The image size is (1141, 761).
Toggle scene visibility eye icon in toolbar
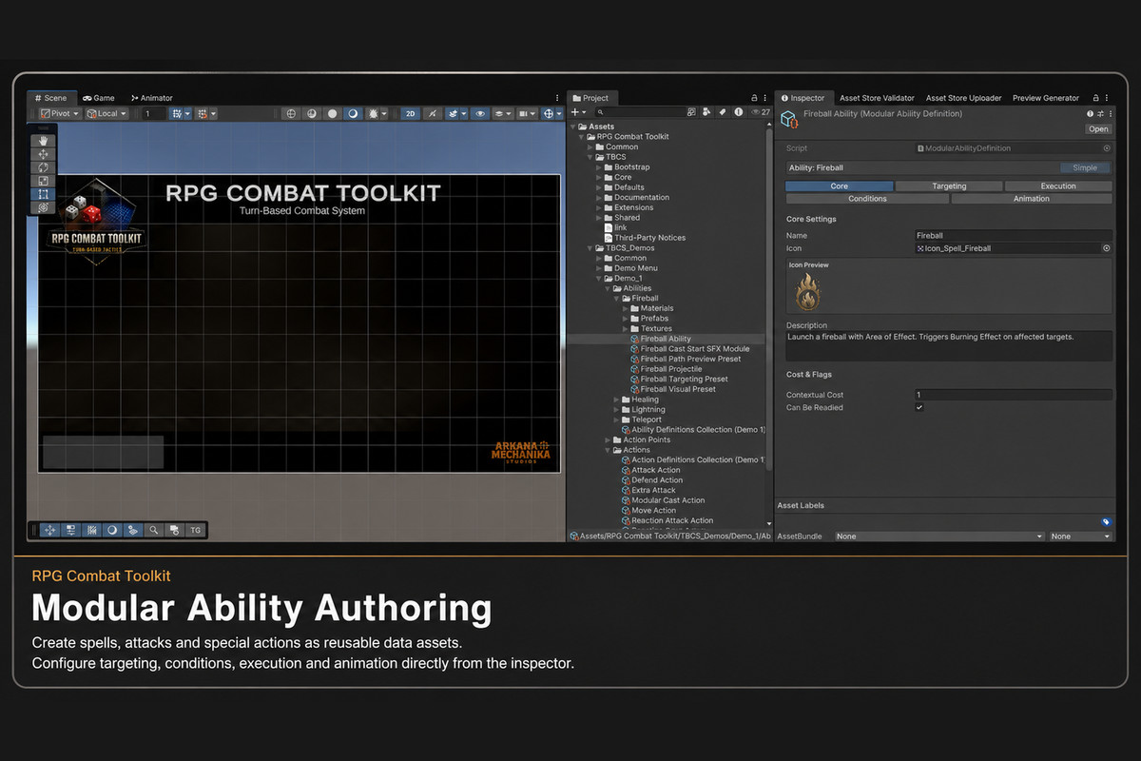point(480,113)
